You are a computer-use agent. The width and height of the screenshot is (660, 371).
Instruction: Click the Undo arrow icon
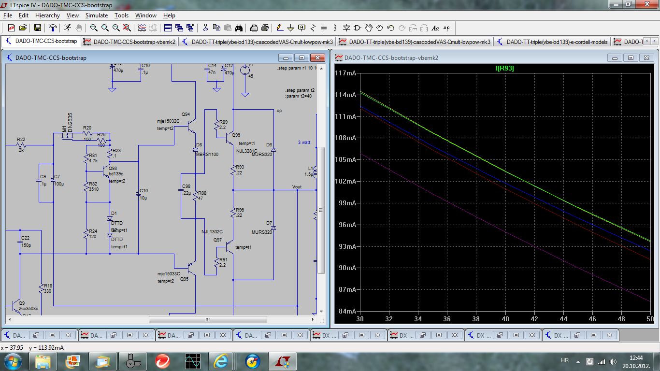coord(391,28)
